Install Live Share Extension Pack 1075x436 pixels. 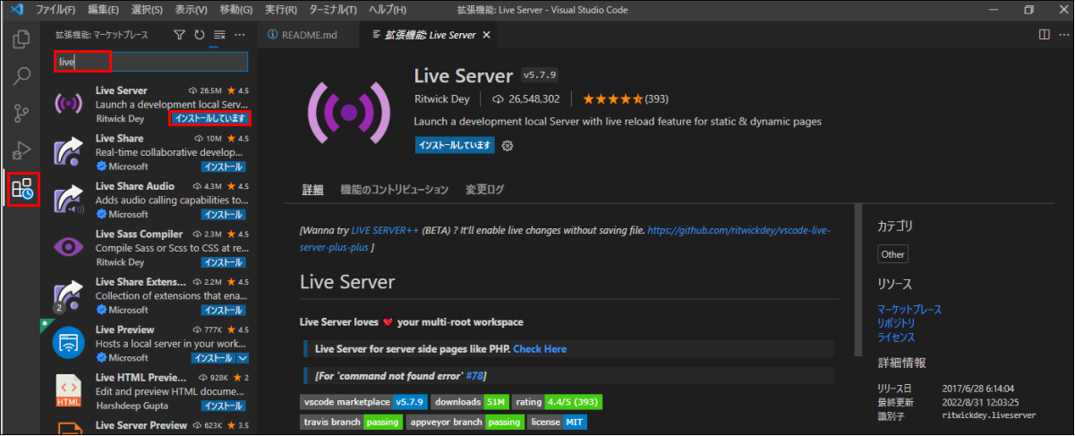(x=224, y=310)
